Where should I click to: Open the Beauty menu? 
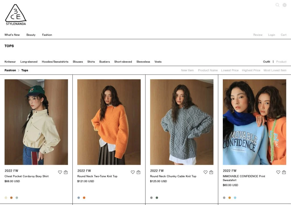click(31, 35)
